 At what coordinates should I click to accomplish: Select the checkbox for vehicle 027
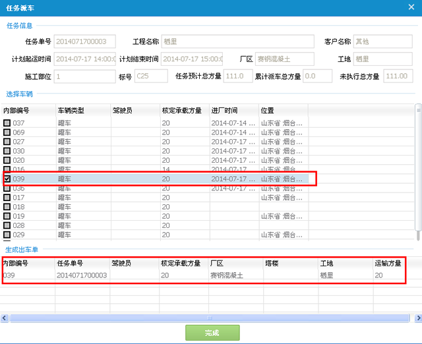click(7, 142)
